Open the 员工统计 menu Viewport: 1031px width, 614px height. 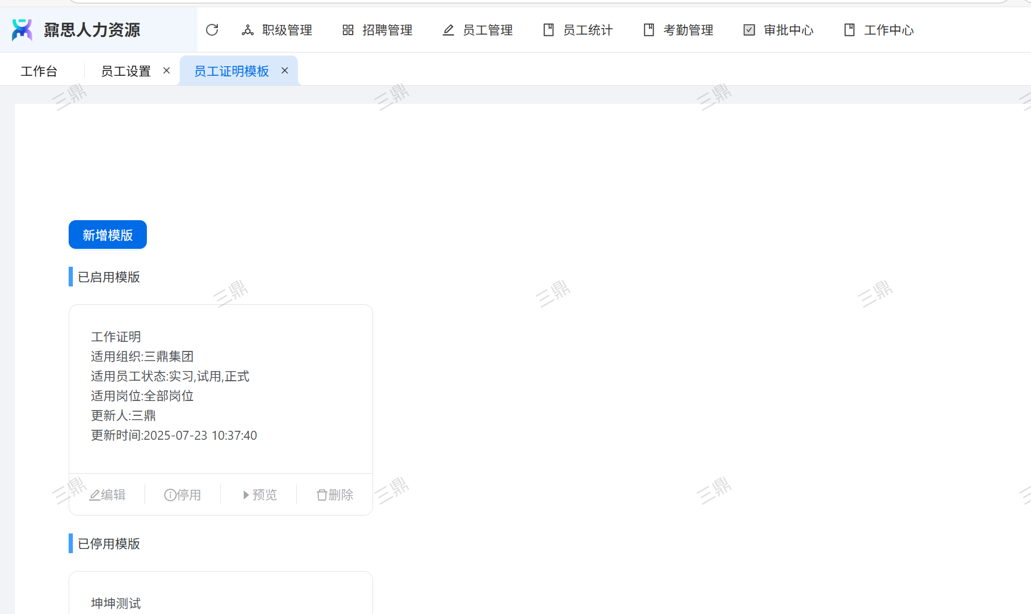(578, 30)
